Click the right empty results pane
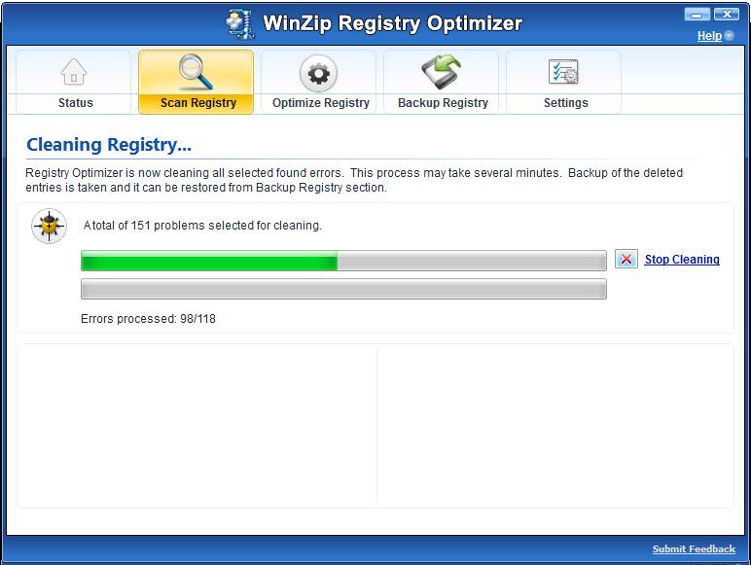The height and width of the screenshot is (565, 751). pyautogui.click(x=554, y=425)
